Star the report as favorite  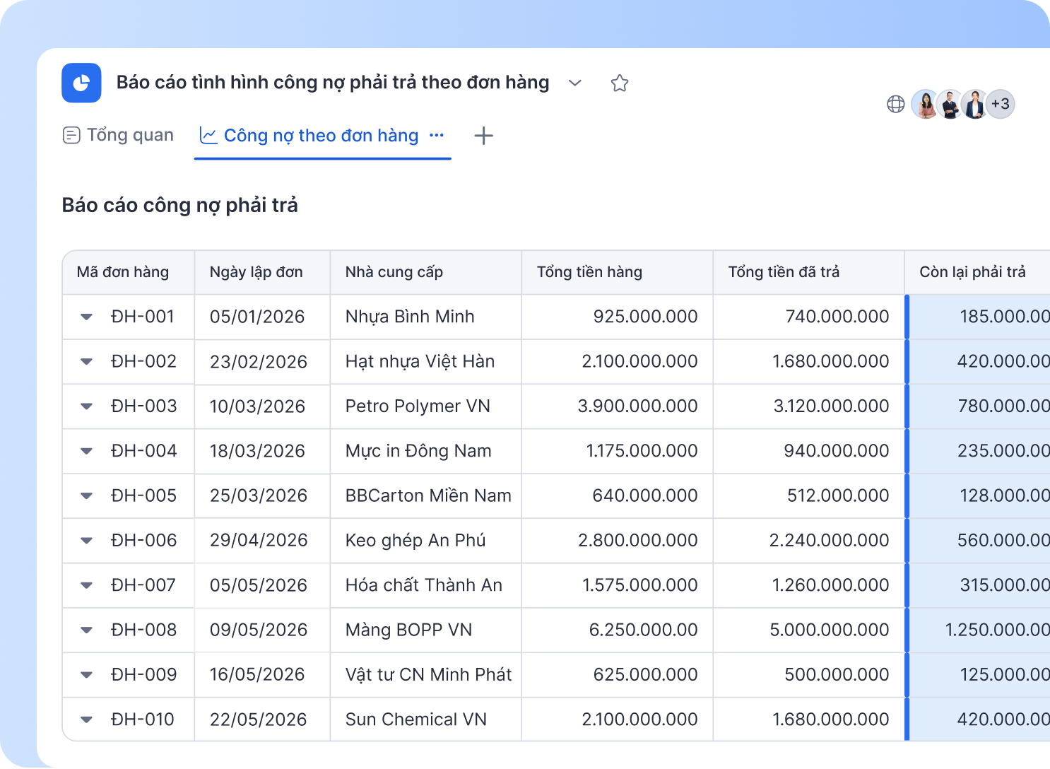620,83
